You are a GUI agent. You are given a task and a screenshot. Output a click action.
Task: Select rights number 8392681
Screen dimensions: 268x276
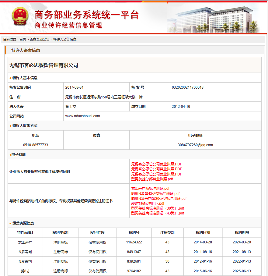pyautogui.click(x=134, y=261)
